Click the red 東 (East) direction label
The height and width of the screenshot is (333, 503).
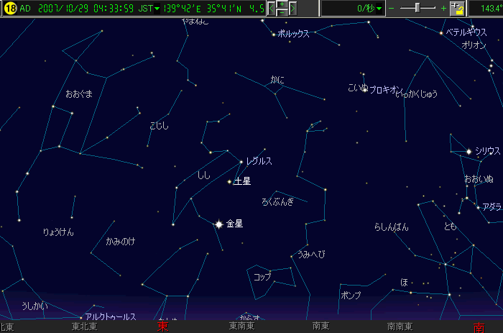click(x=163, y=327)
